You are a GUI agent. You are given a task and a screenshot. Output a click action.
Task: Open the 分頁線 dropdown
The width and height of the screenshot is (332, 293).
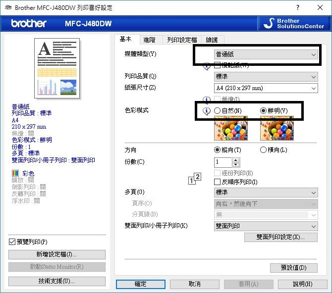pos(266,215)
